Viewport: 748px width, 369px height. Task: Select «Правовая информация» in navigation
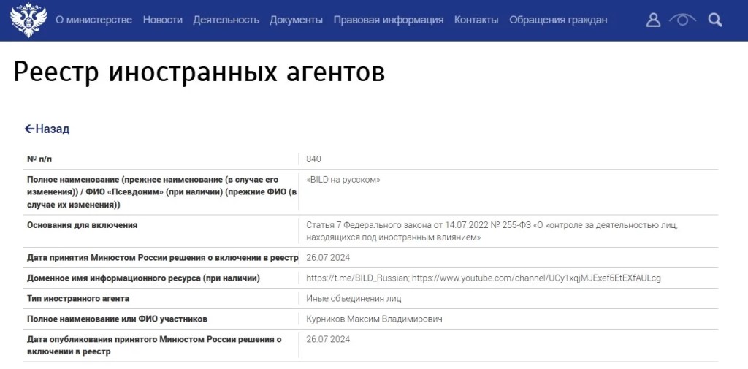389,20
